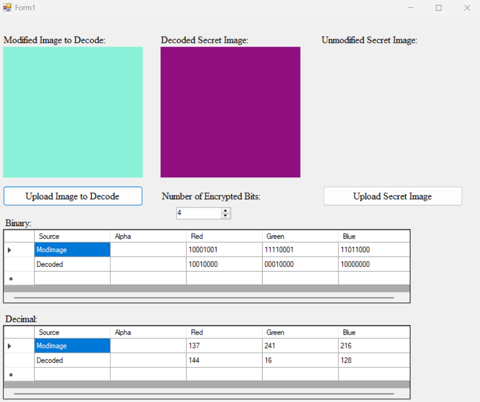Click the down arrow of encrypted bits spinner
Screen dimensions: 480x402
coord(226,216)
